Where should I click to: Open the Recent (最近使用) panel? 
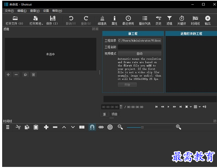coord(128,20)
